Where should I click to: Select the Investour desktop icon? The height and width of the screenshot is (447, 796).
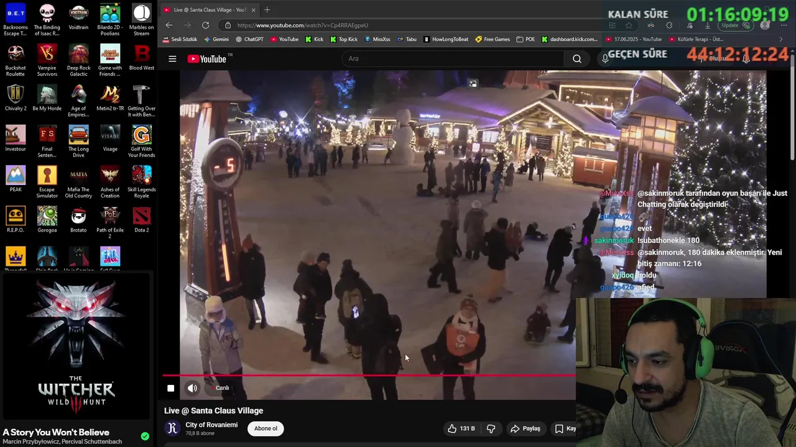point(16,138)
